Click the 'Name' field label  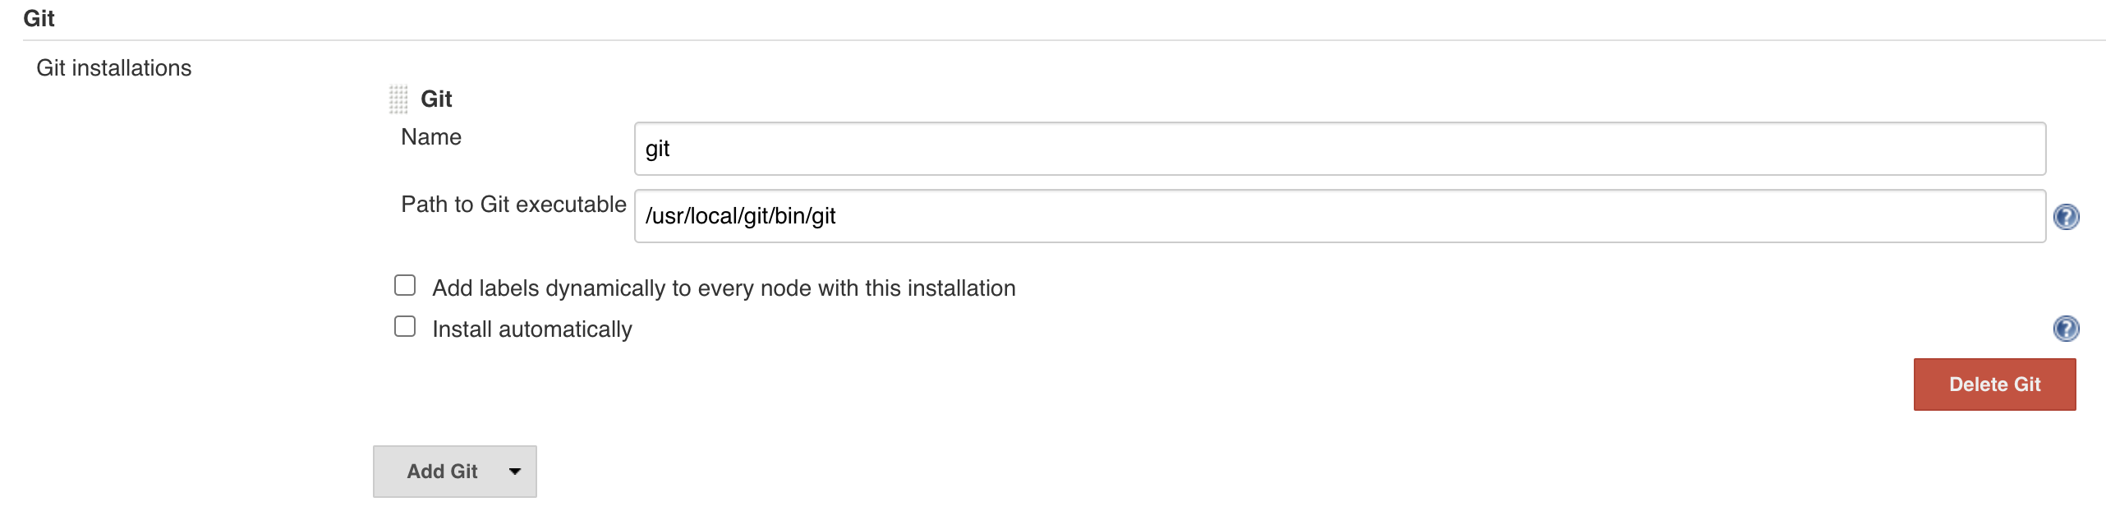[430, 137]
